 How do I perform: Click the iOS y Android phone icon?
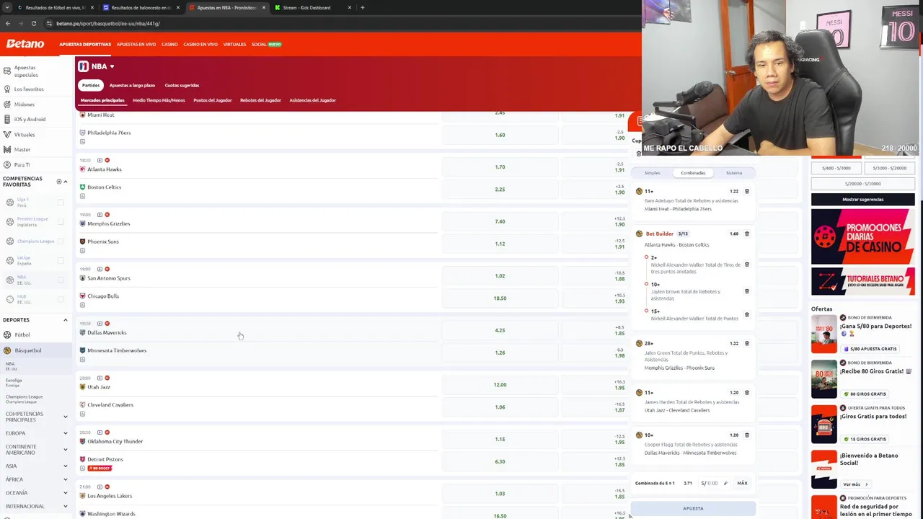click(x=7, y=120)
